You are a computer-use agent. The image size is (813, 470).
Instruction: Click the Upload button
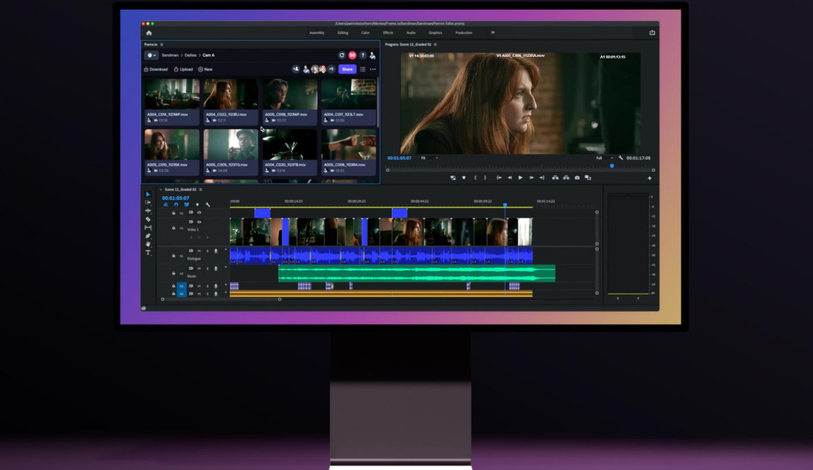click(184, 70)
